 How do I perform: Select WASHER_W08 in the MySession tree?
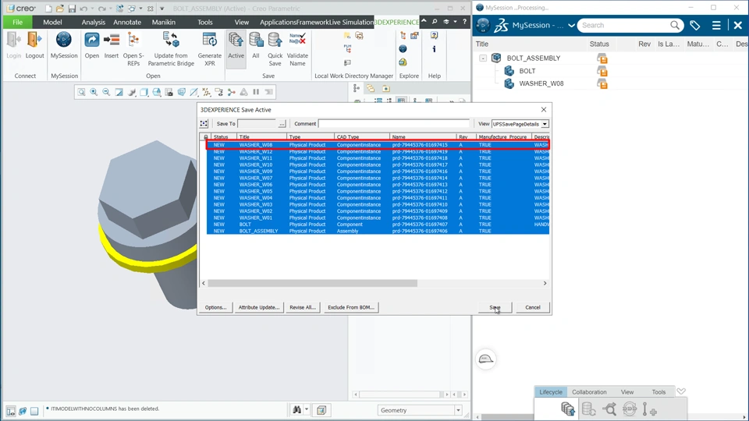pos(541,83)
